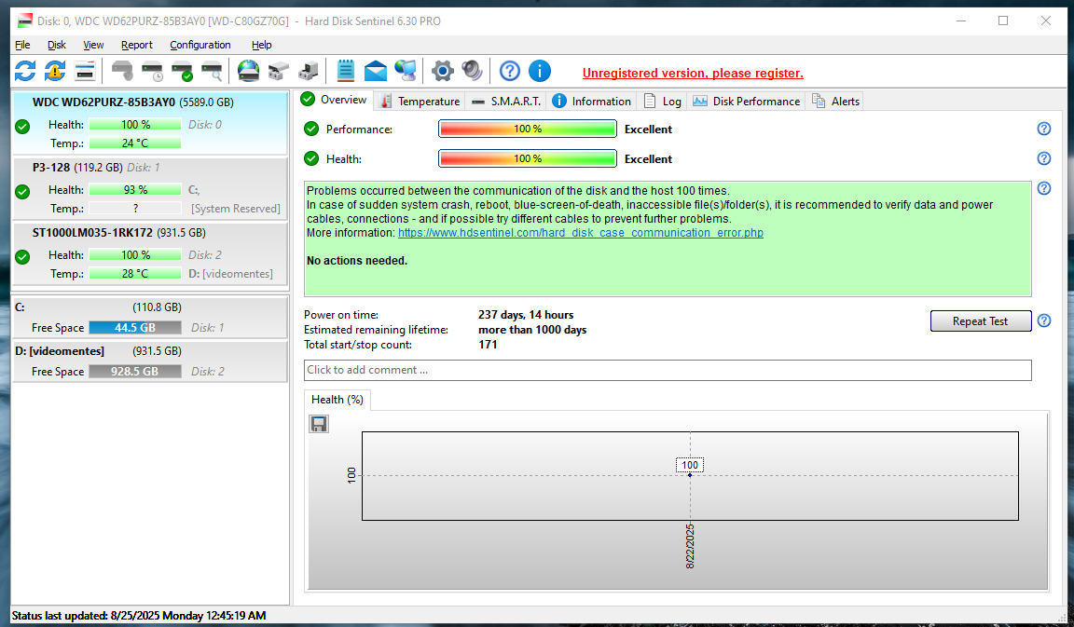Click the C: free space 44.5 GB bar
Viewport: 1074px width, 627px height.
pyautogui.click(x=135, y=327)
